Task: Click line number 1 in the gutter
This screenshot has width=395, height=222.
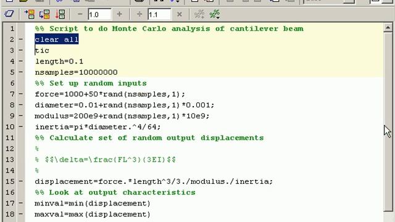Action: click(12, 29)
